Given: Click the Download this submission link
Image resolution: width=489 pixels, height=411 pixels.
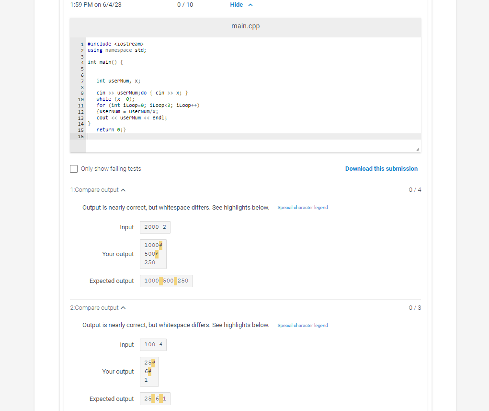Looking at the screenshot, I should click(x=381, y=168).
